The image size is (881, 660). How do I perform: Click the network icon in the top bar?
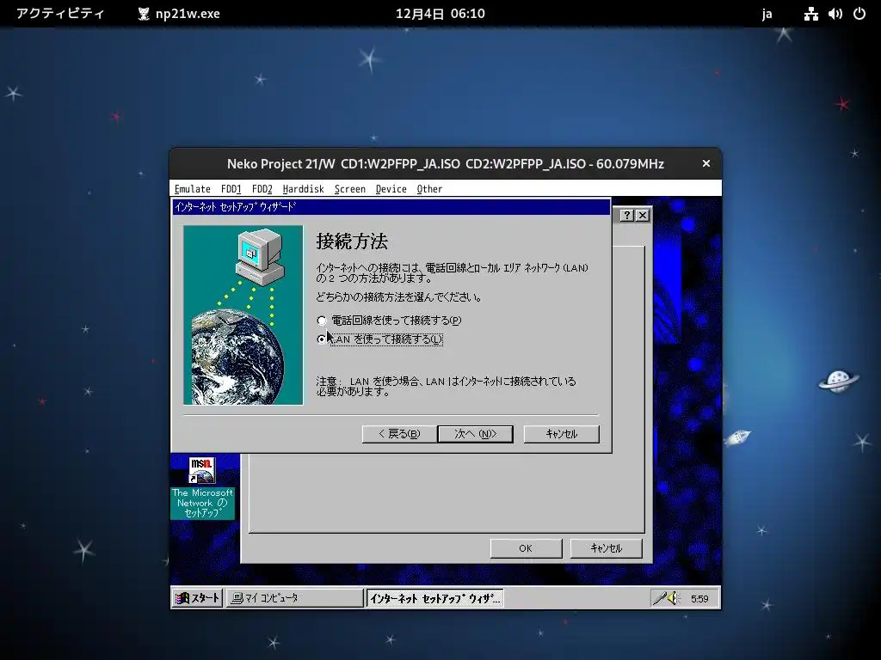point(810,14)
